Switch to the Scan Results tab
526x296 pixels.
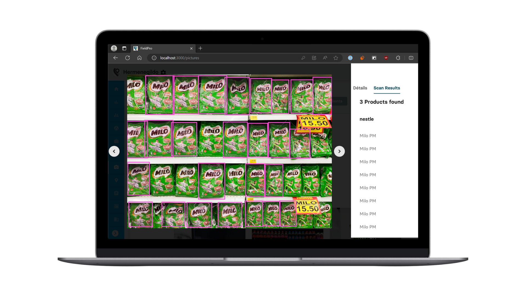[387, 88]
